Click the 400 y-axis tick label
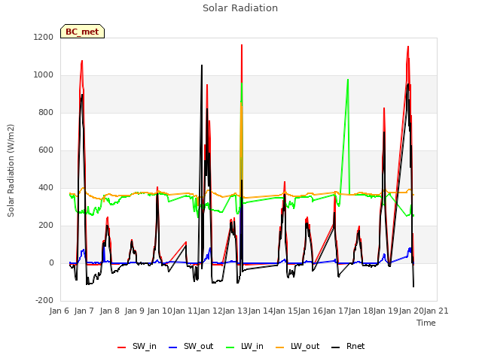The image size is (482, 361). tap(46, 188)
